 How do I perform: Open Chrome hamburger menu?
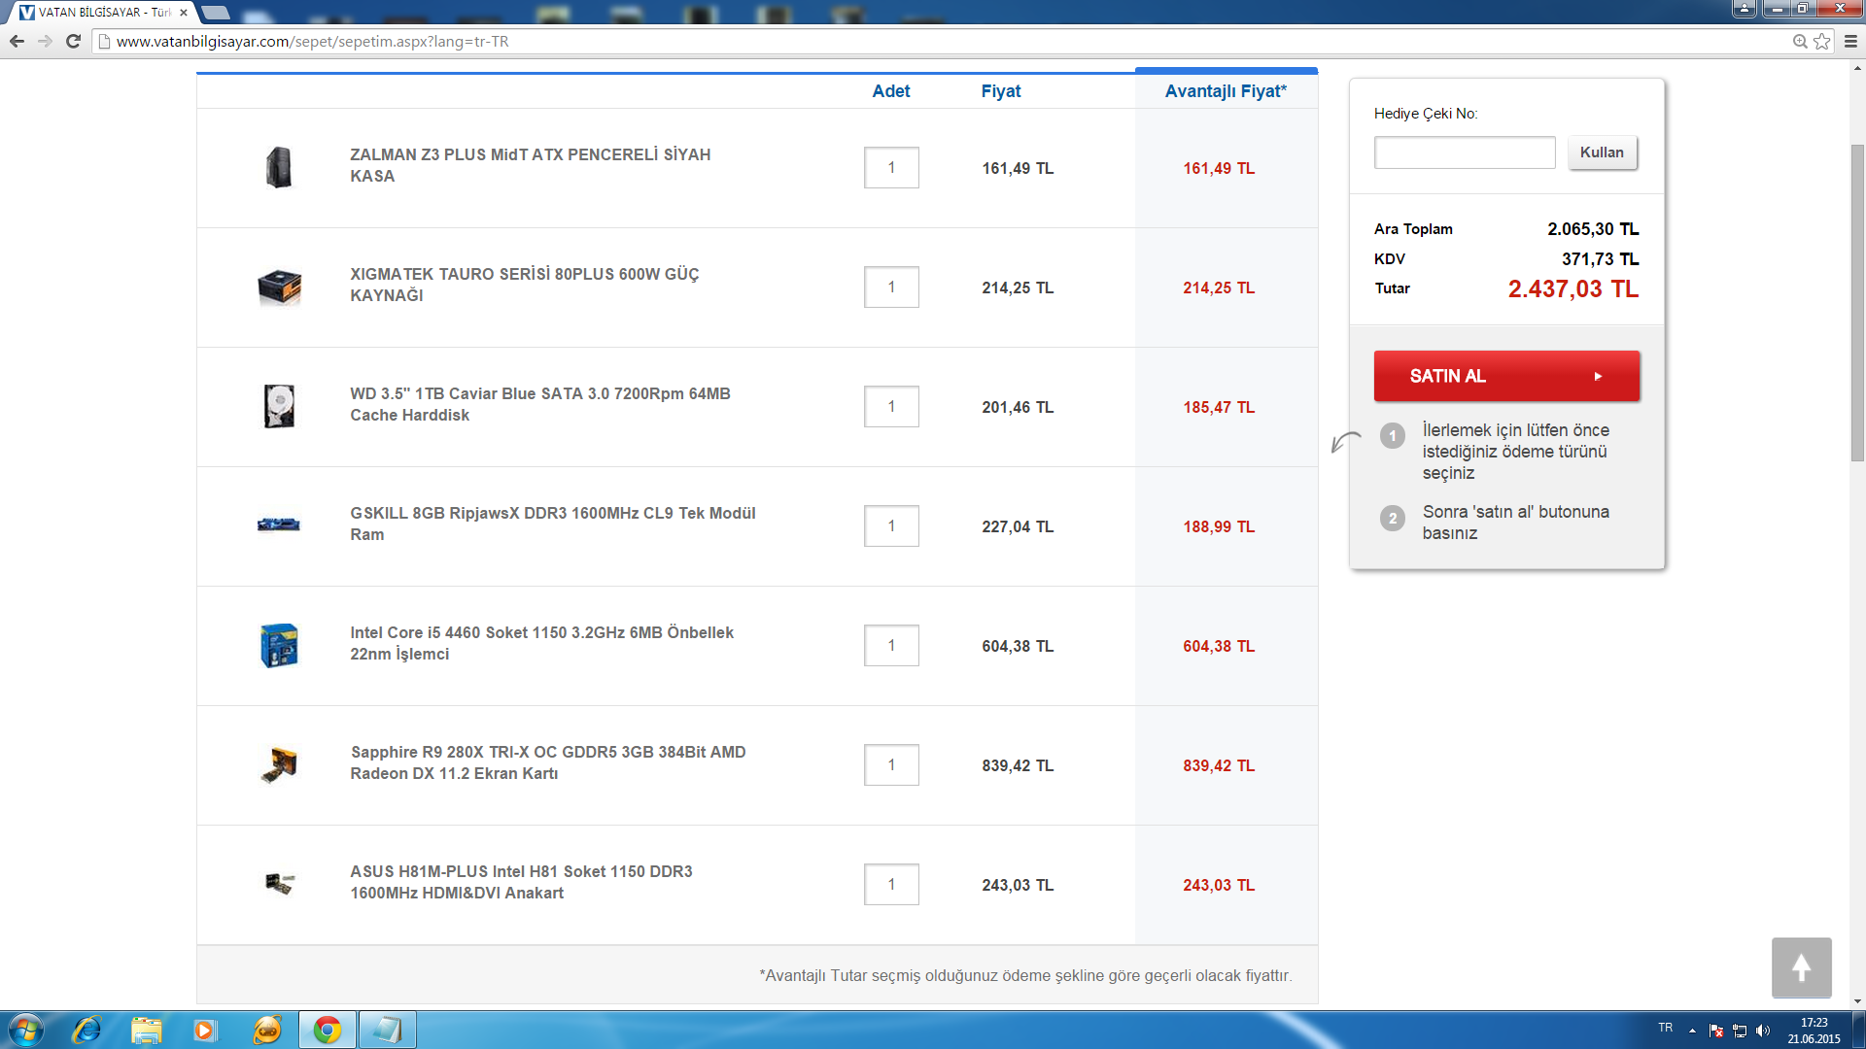[1850, 41]
